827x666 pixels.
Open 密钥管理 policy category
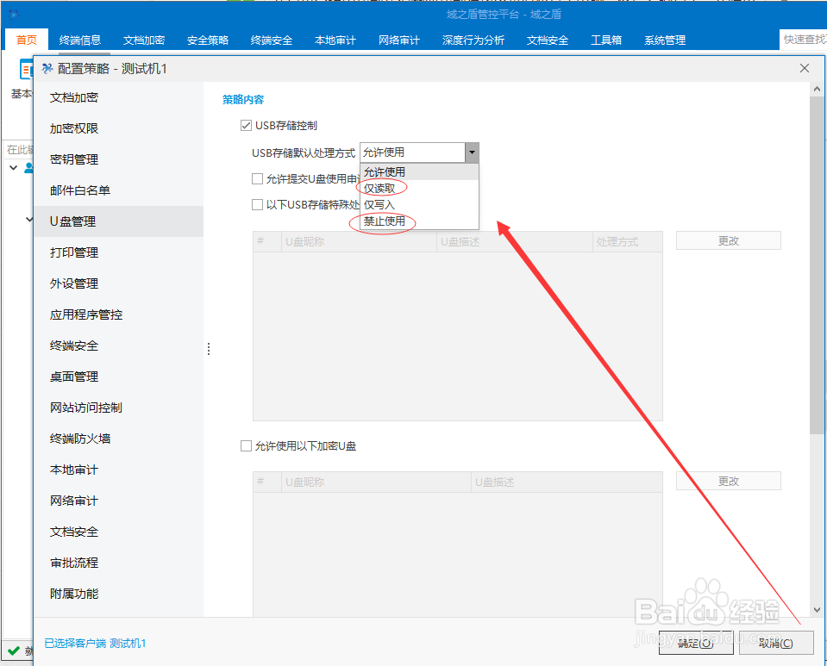[x=119, y=159]
